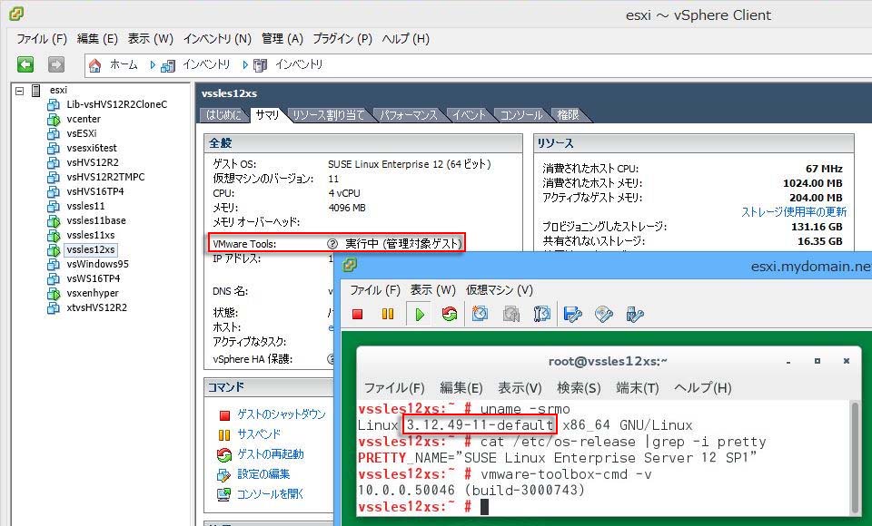872x526 pixels.
Task: Open the main ヘルプ (H) menu
Action: click(x=405, y=39)
